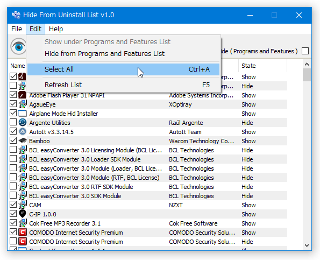The width and height of the screenshot is (320, 260).
Task: Click the BCL easyConverter 3.0 RTF SDK Module icon
Action: 23,186
